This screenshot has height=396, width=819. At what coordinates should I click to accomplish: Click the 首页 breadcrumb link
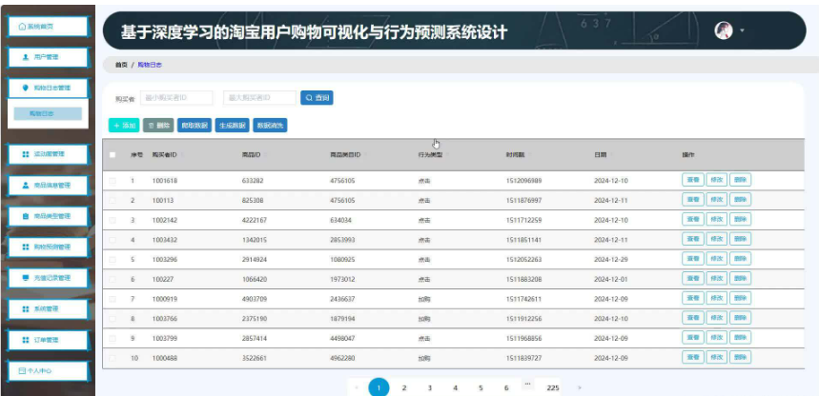(121, 65)
